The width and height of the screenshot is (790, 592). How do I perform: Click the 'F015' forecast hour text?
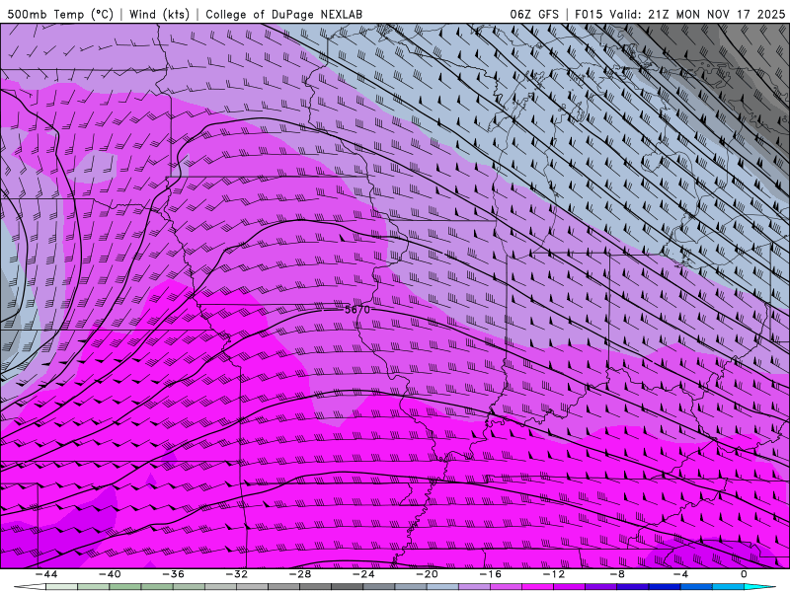pyautogui.click(x=589, y=15)
